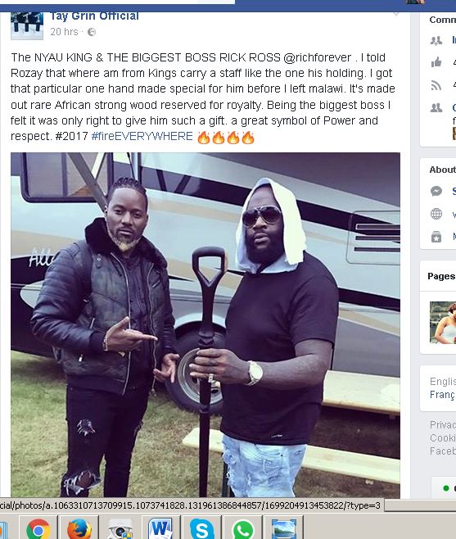Open the #fireEVERYWHERE hashtag
456x539 pixels.
click(x=142, y=136)
